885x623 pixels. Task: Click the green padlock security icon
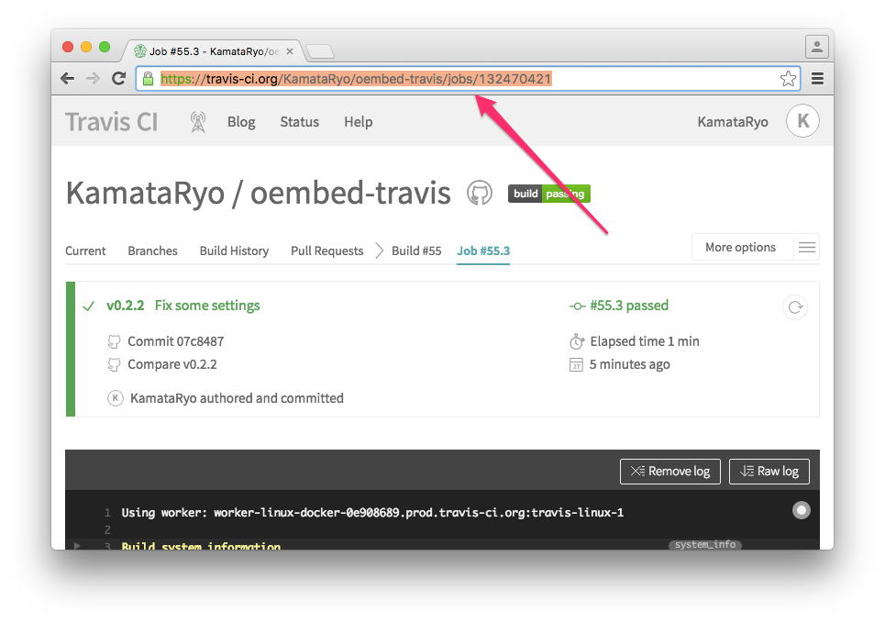click(x=148, y=79)
